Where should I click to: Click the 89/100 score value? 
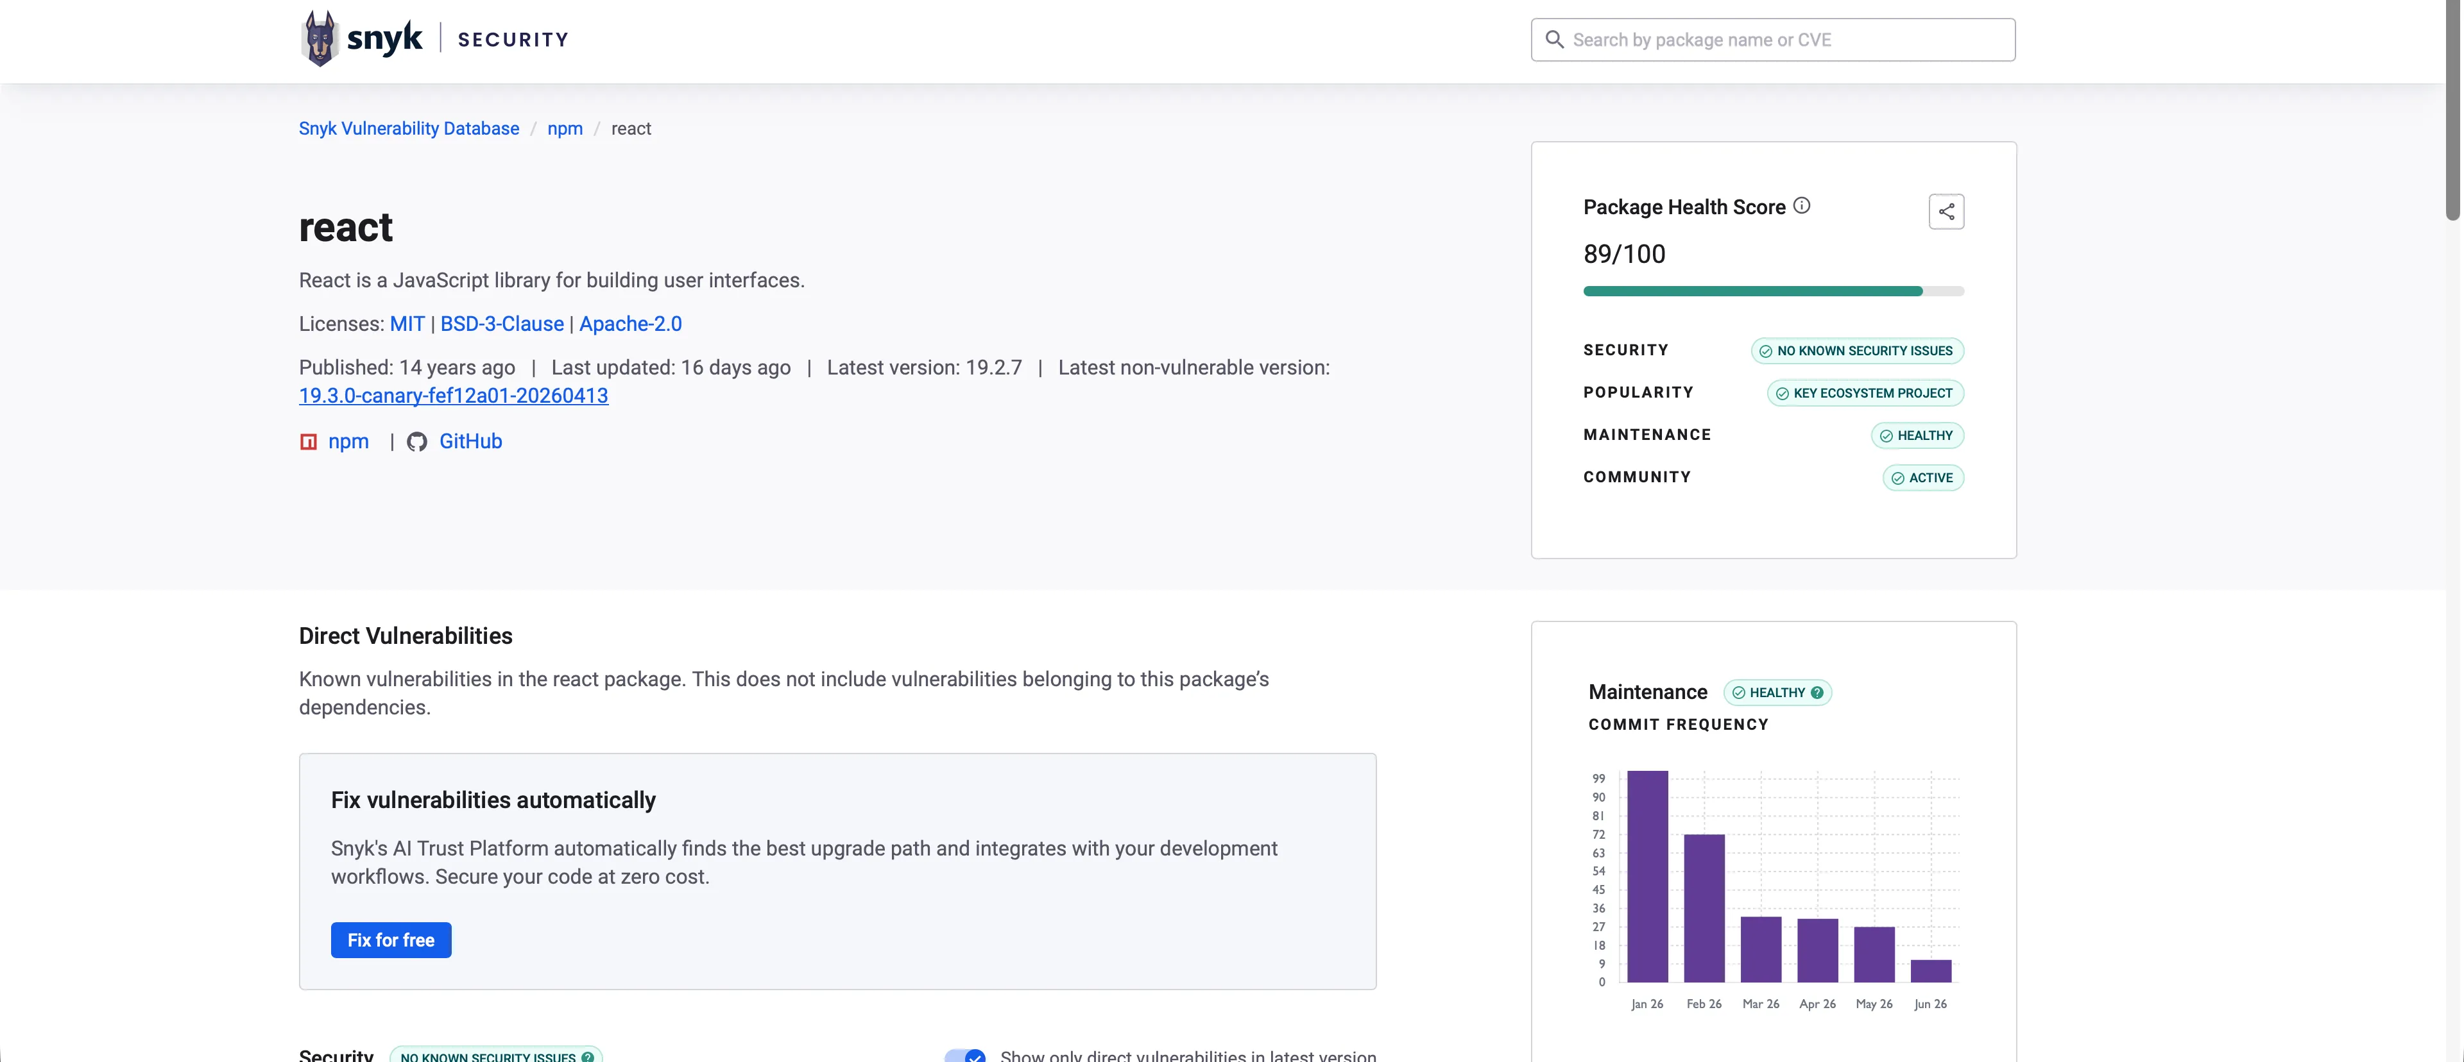1624,254
